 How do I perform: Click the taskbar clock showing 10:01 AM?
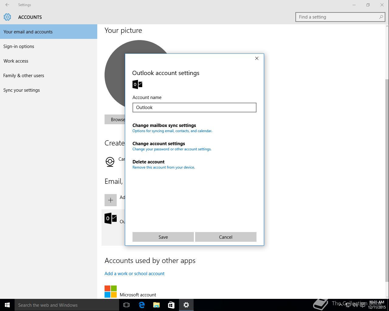(x=377, y=305)
